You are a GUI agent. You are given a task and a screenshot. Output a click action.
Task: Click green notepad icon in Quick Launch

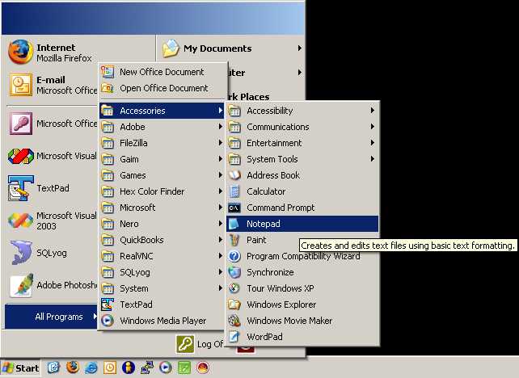click(184, 367)
